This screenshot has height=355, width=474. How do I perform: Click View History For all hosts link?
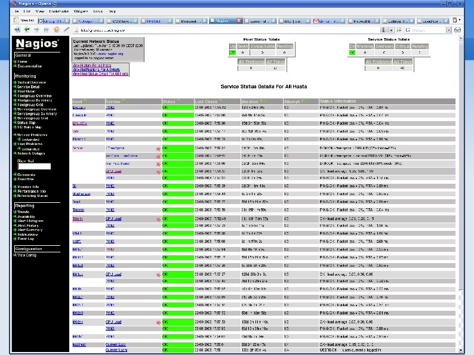pyautogui.click(x=91, y=65)
